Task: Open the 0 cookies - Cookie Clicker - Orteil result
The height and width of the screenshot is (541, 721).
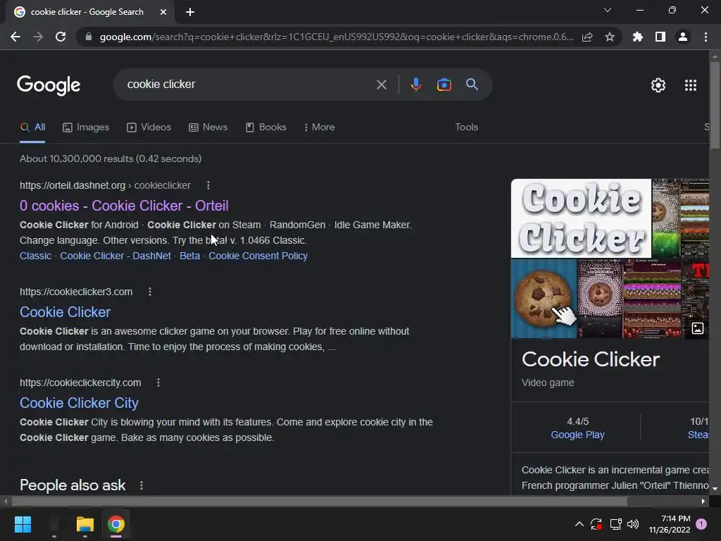Action: (124, 206)
